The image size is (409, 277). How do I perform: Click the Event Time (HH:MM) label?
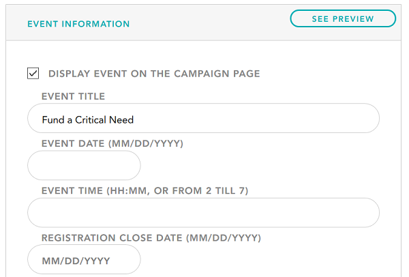point(145,191)
